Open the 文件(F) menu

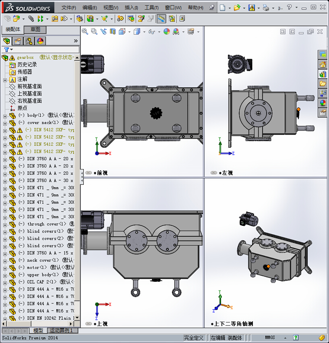[69, 8]
